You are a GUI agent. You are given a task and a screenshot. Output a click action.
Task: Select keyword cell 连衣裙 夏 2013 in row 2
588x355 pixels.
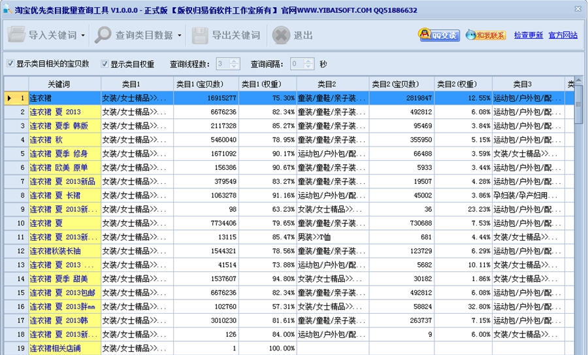point(65,112)
